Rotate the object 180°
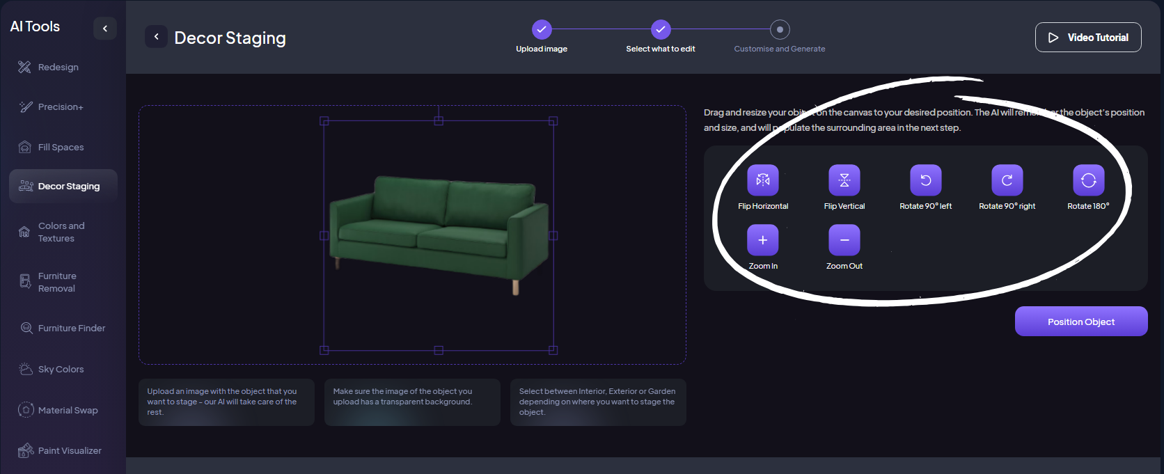The image size is (1164, 474). (1088, 180)
